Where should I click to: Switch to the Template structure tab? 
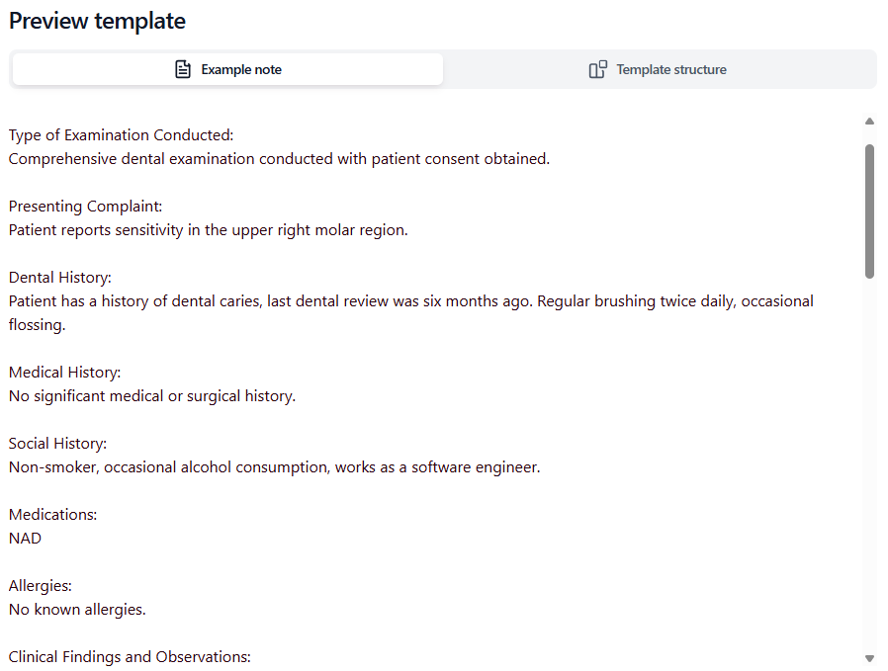click(657, 69)
